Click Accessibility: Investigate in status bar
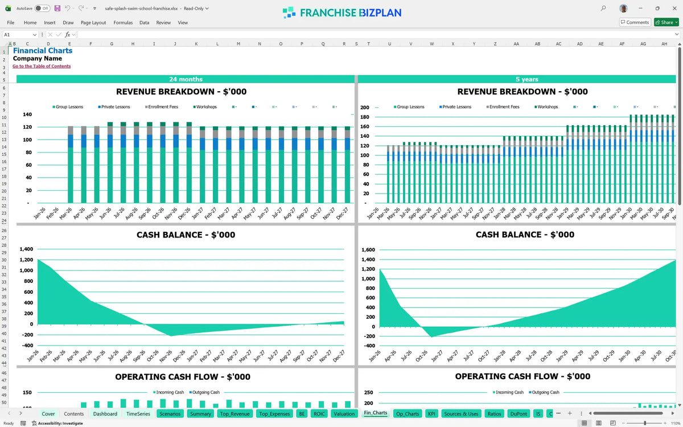The height and width of the screenshot is (427, 683). coord(57,424)
